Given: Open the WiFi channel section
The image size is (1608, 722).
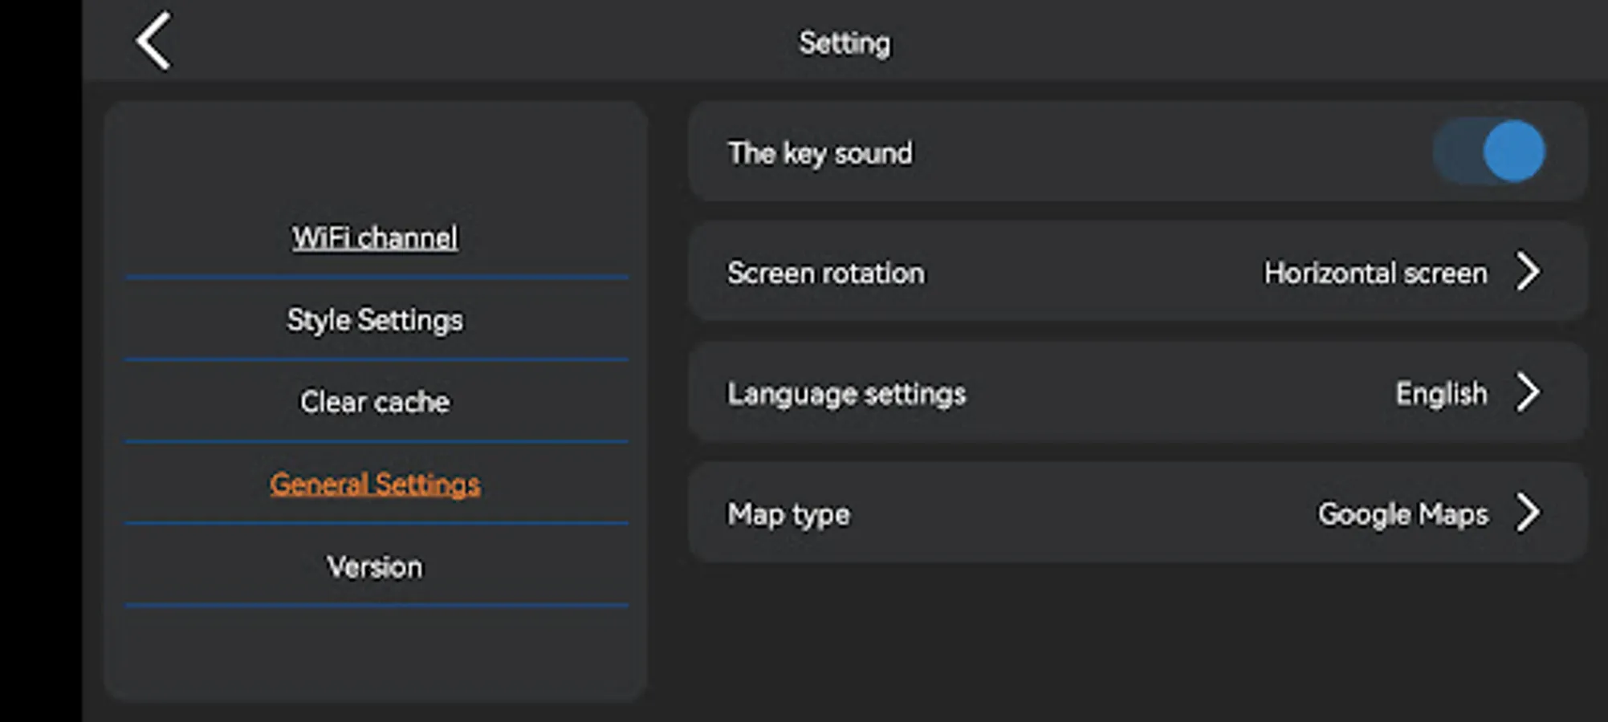Looking at the screenshot, I should point(375,238).
